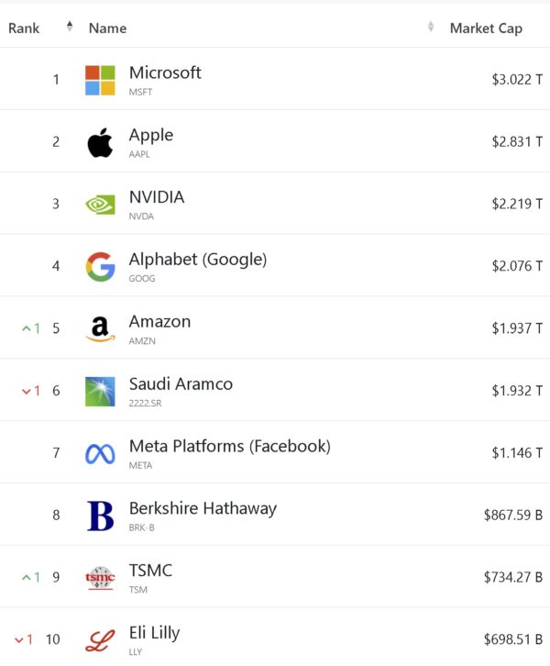The image size is (550, 666).
Task: Open the NVIDIA logo icon
Action: click(x=100, y=205)
